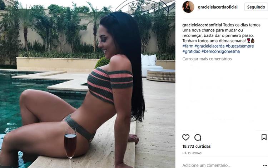View the 18.772 curtidas likes list
This screenshot has height=168, width=268.
[x=197, y=146]
